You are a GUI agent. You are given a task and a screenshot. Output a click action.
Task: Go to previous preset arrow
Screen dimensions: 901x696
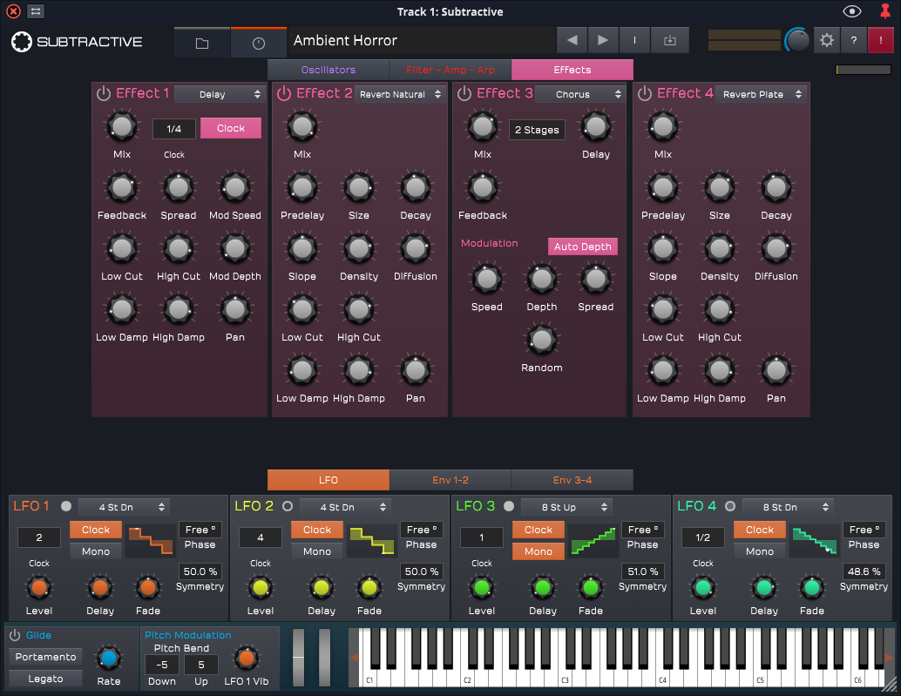[x=572, y=40]
